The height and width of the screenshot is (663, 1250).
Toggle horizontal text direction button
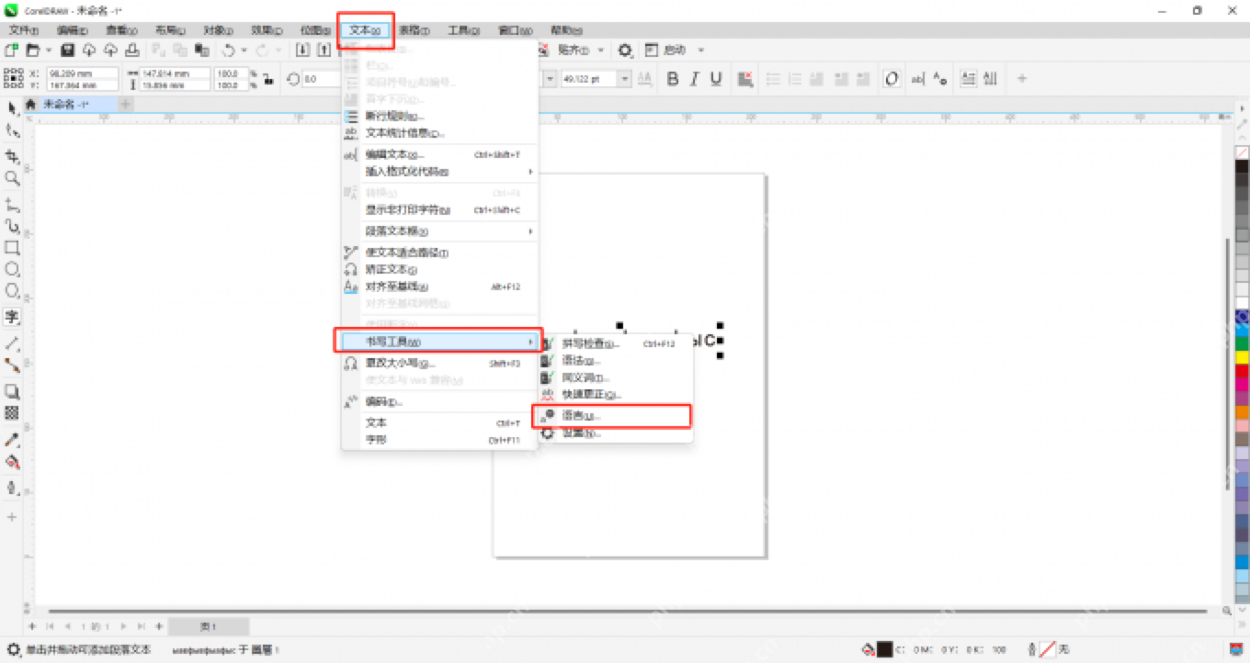pyautogui.click(x=968, y=79)
